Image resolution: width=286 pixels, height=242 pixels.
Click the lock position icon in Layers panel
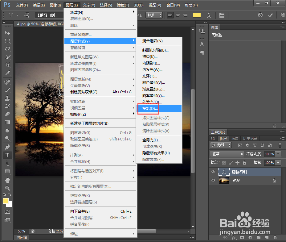pos(238,162)
